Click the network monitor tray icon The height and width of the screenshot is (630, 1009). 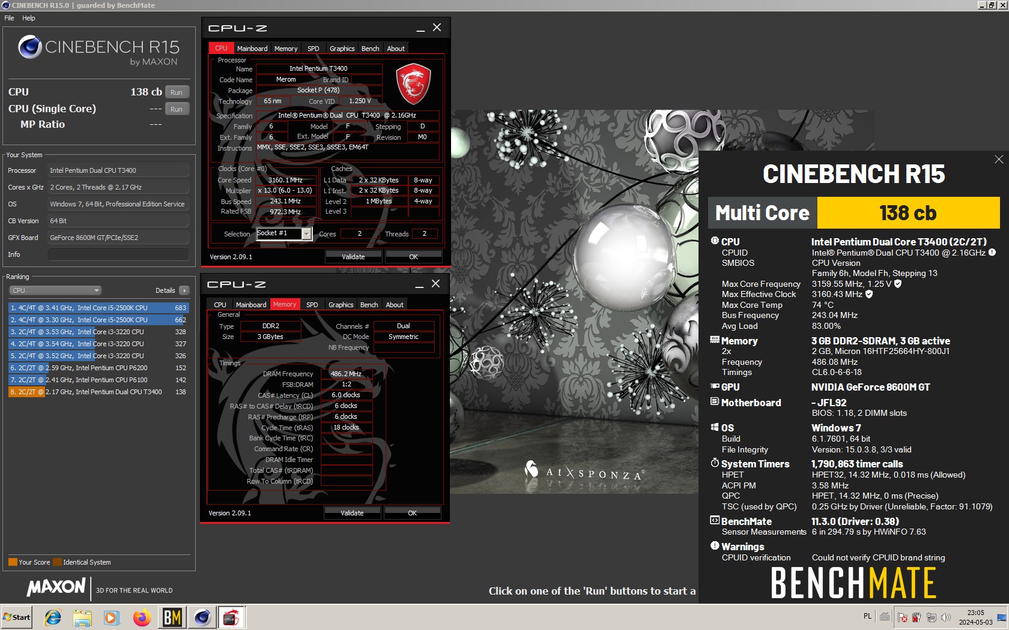click(931, 617)
